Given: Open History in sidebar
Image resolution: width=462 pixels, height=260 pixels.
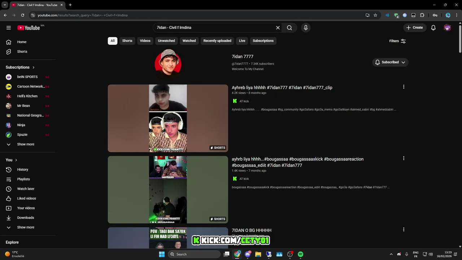Looking at the screenshot, I should (x=28, y=170).
